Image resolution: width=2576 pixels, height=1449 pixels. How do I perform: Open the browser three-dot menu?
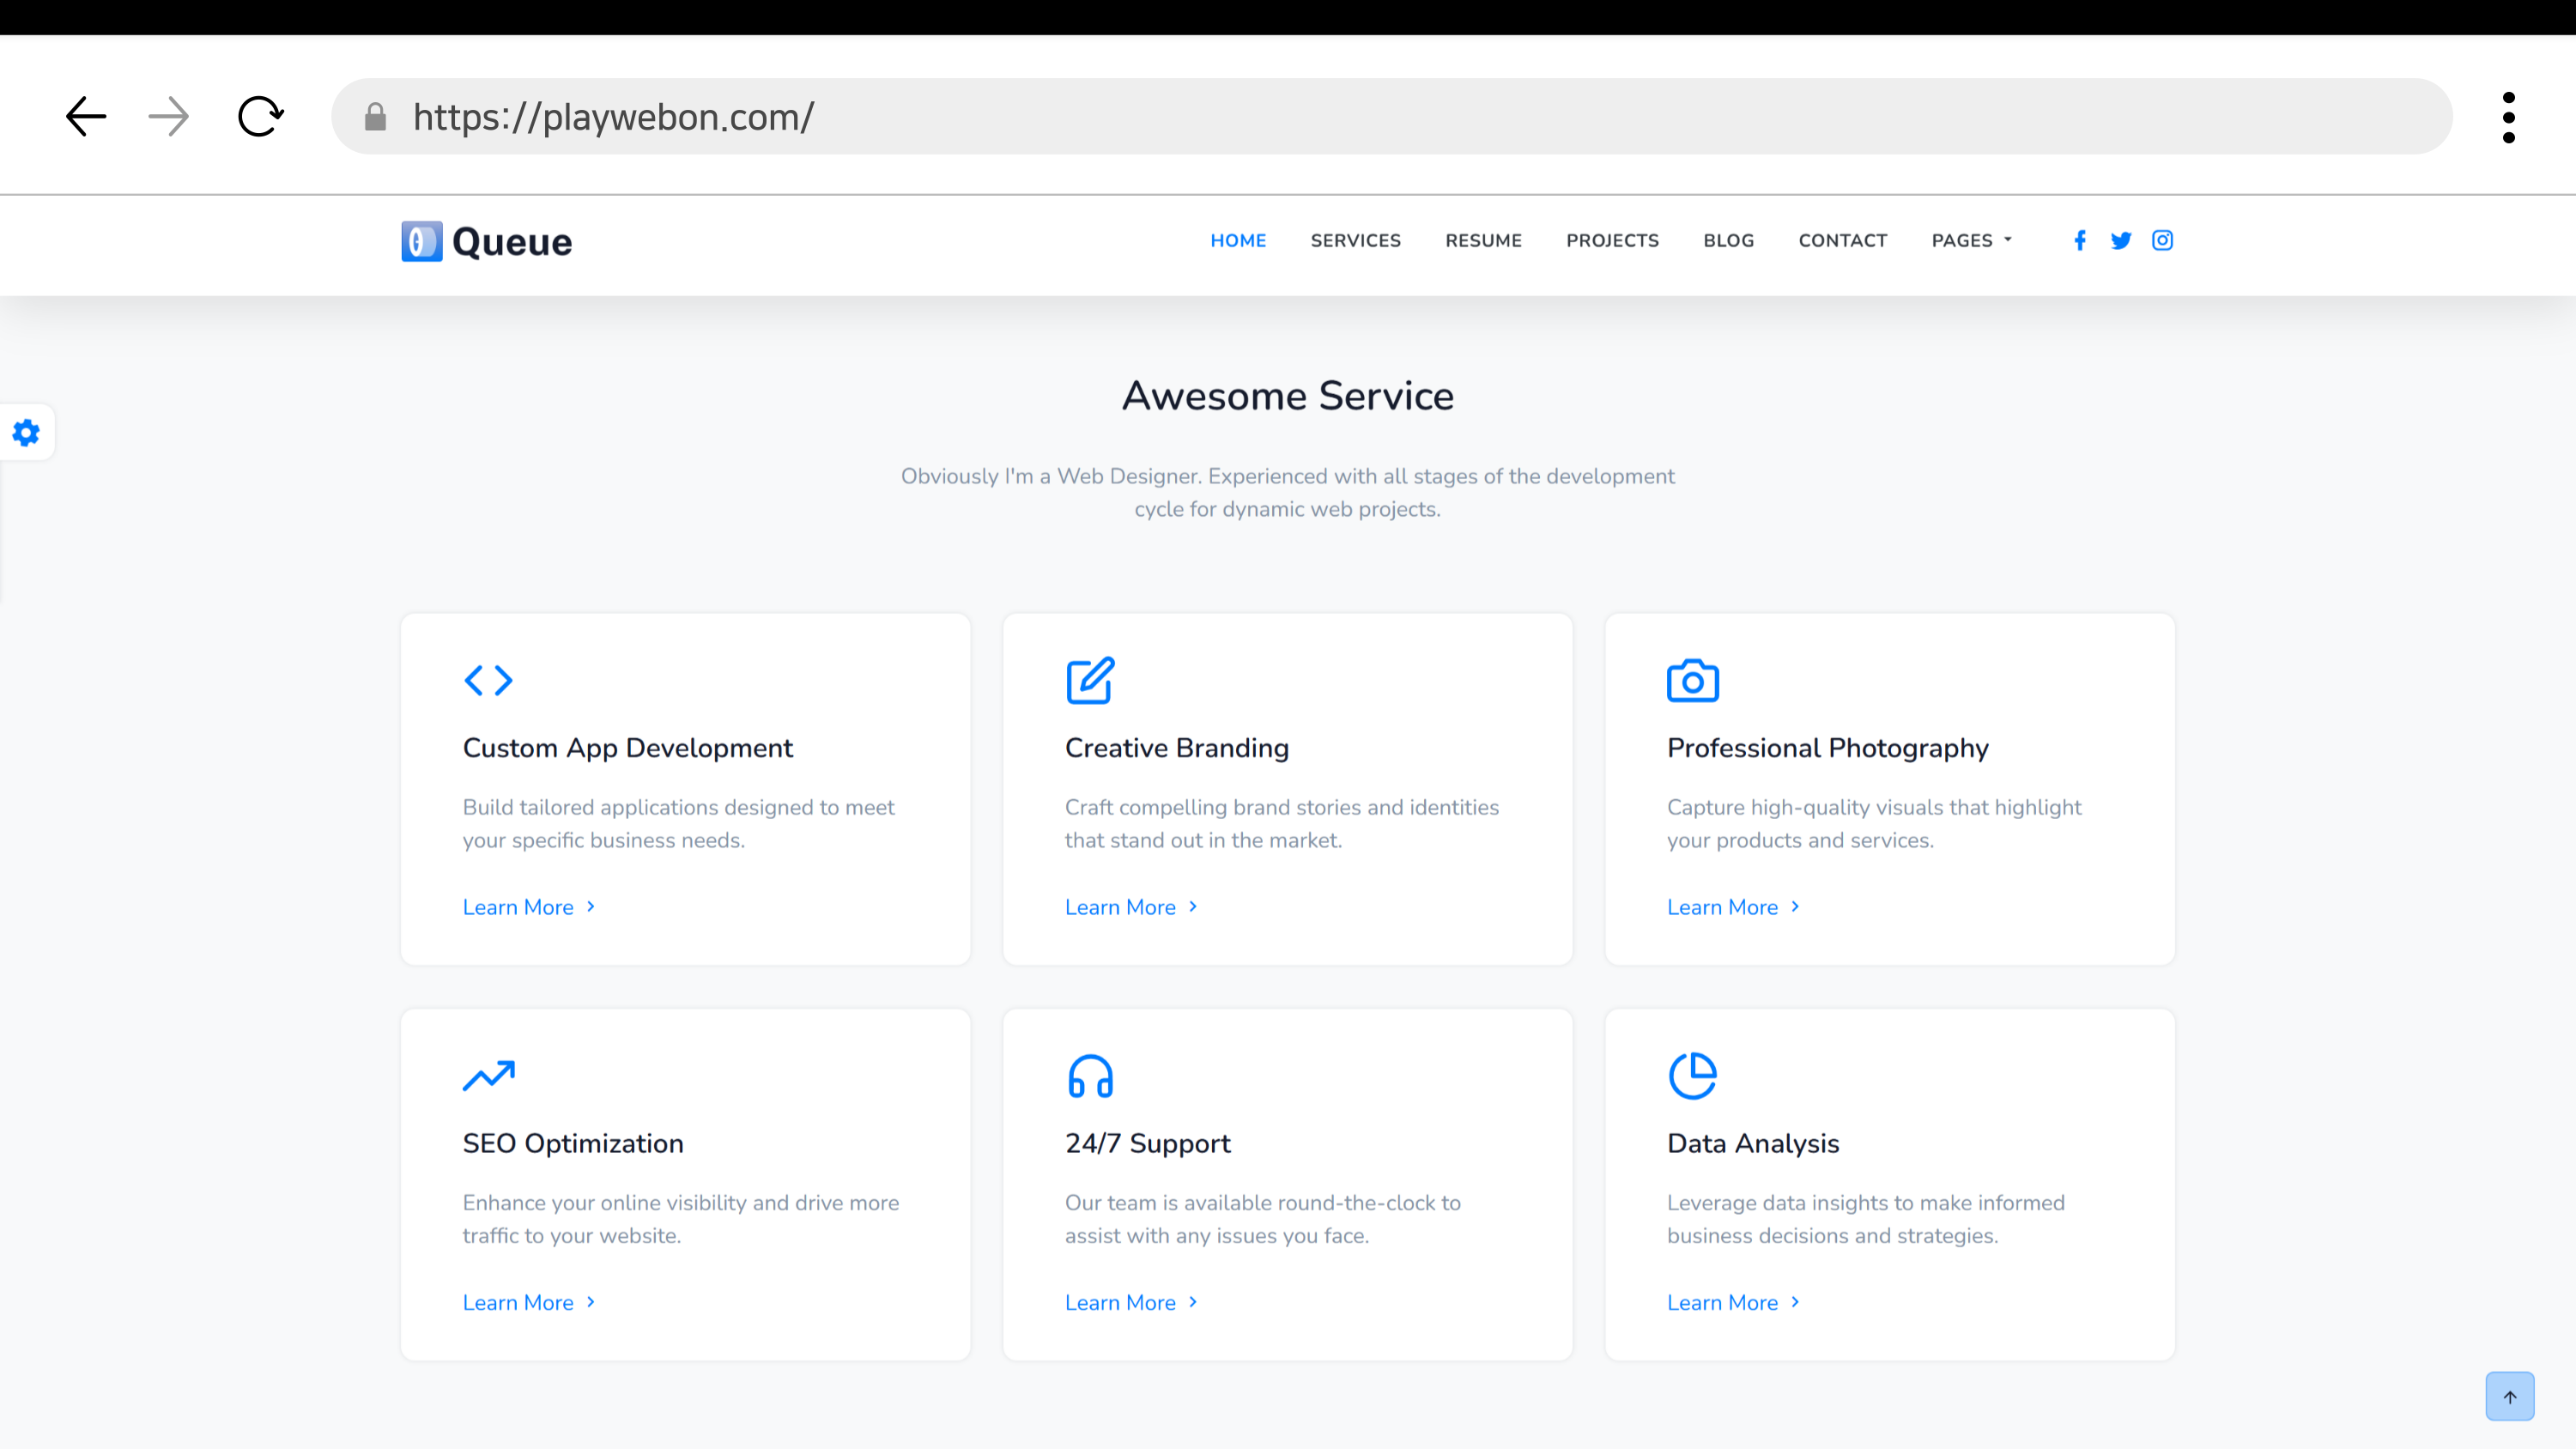pyautogui.click(x=2508, y=117)
